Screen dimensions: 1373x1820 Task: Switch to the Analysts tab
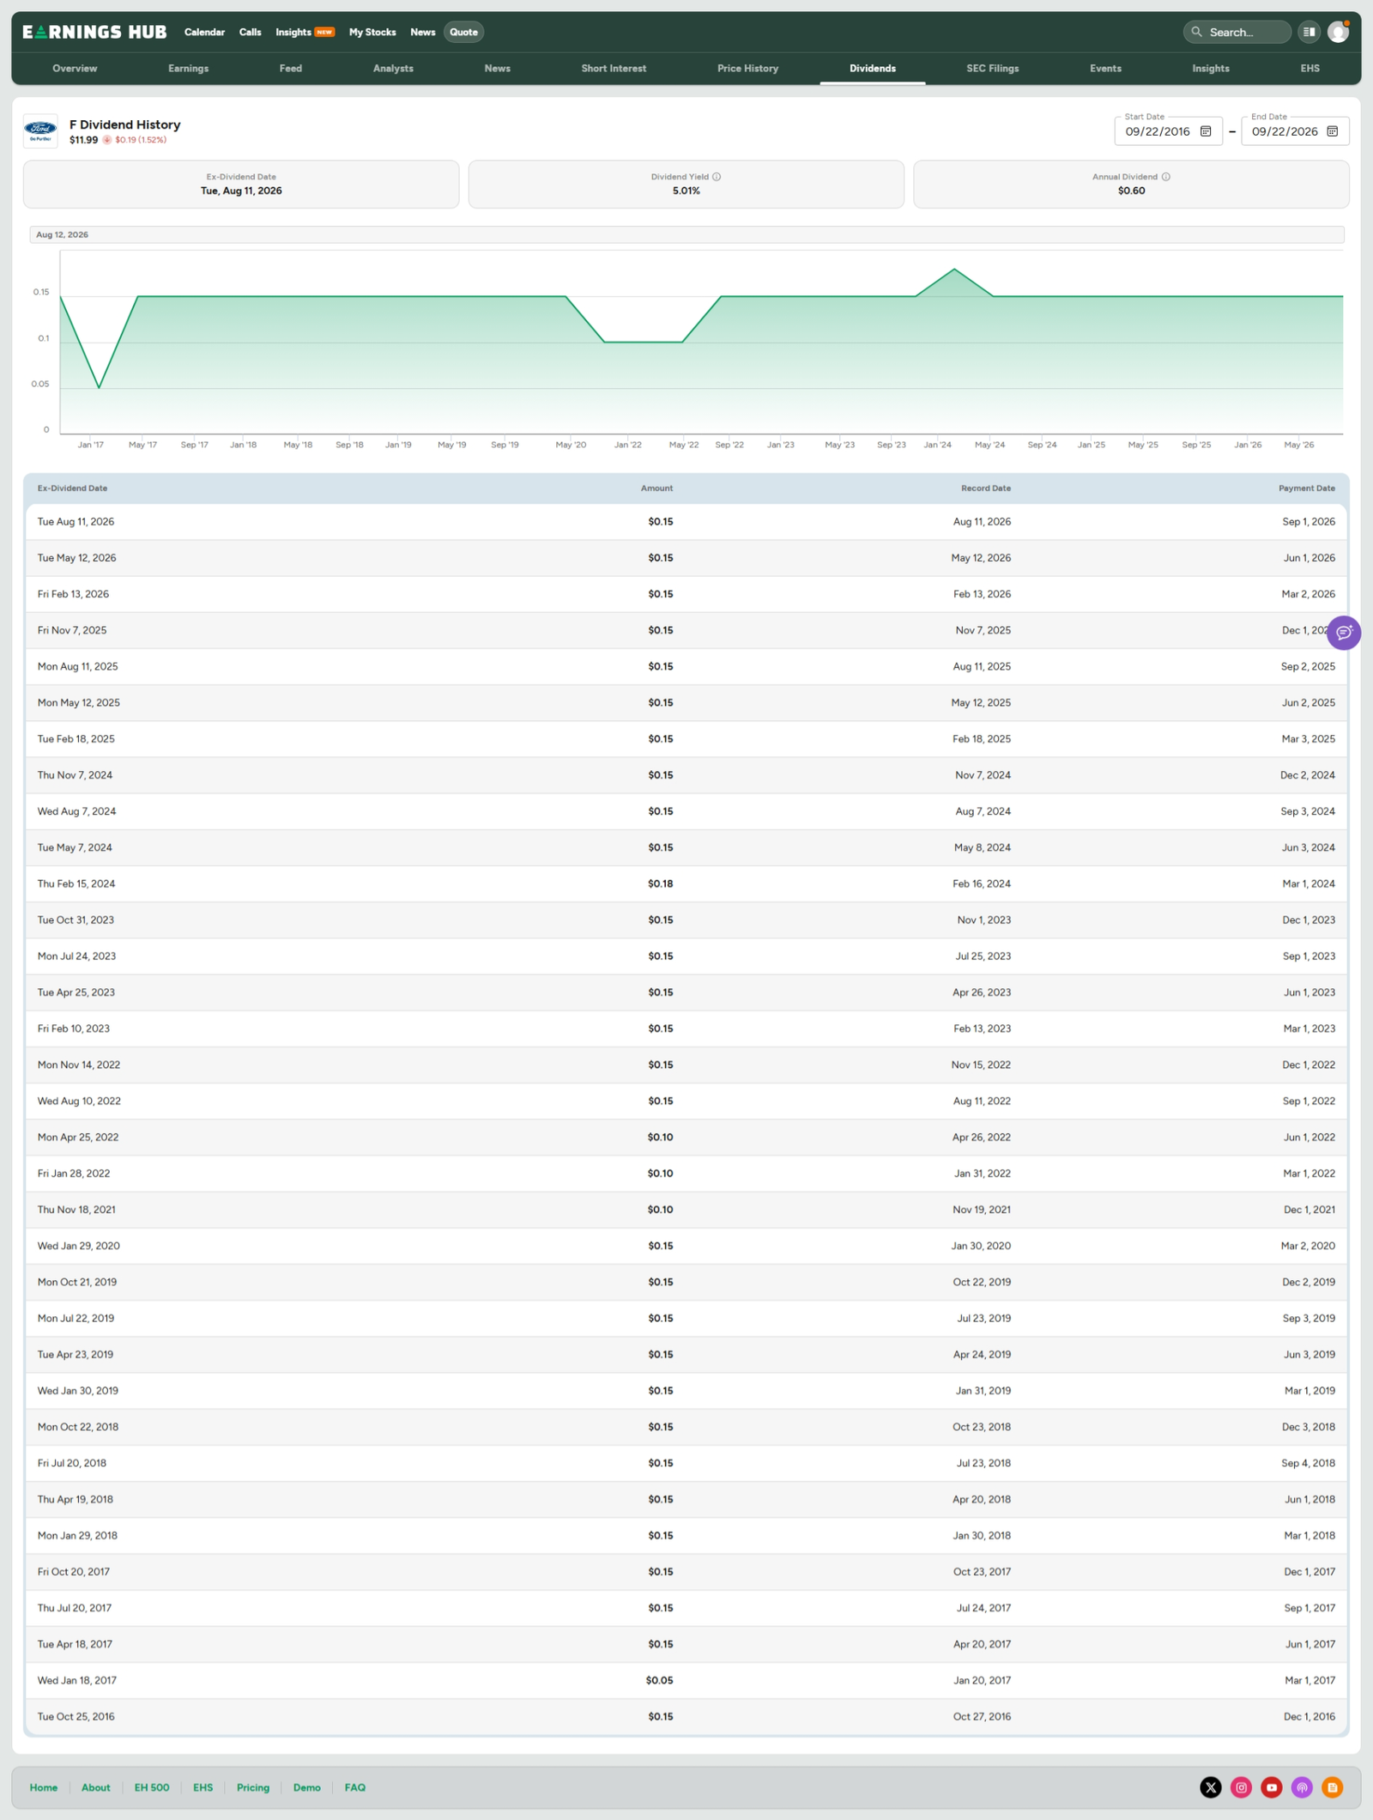[x=393, y=69]
